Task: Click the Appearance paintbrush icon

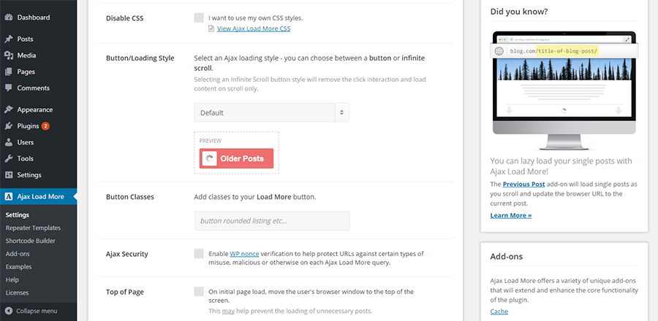Action: 8,109
